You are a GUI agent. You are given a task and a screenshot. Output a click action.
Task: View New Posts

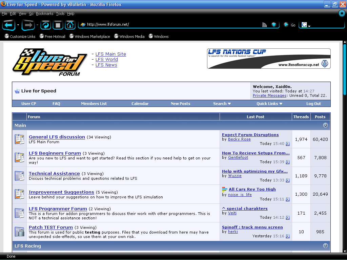click(180, 104)
